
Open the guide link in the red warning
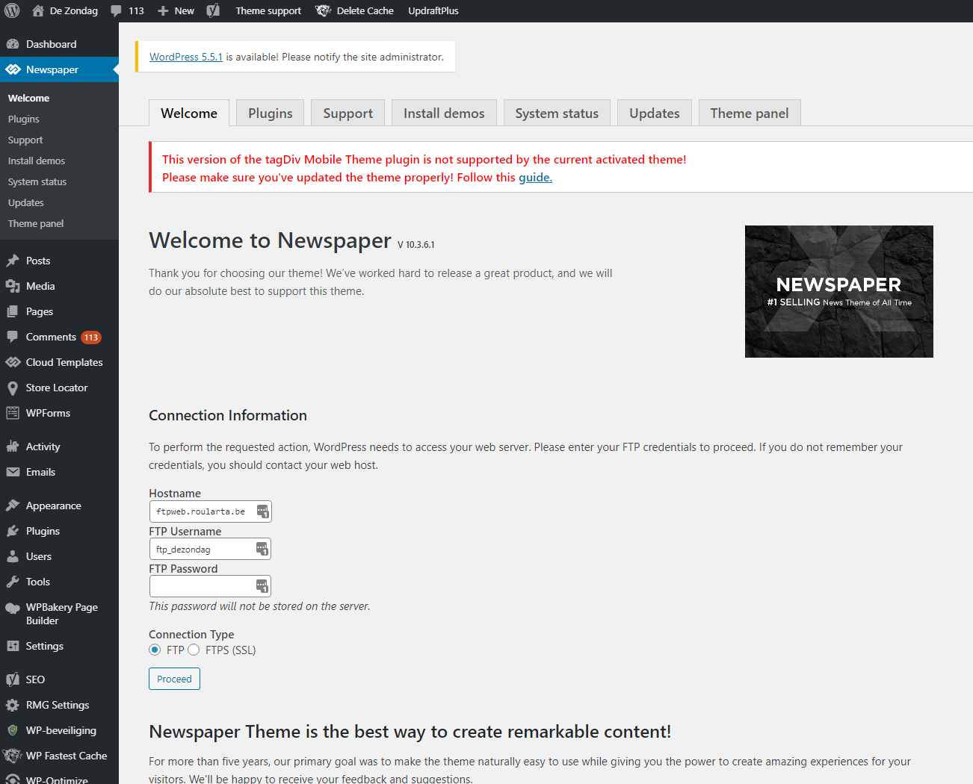[535, 178]
